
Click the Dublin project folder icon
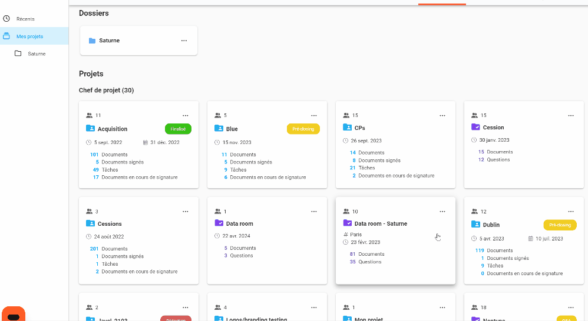[x=475, y=225]
